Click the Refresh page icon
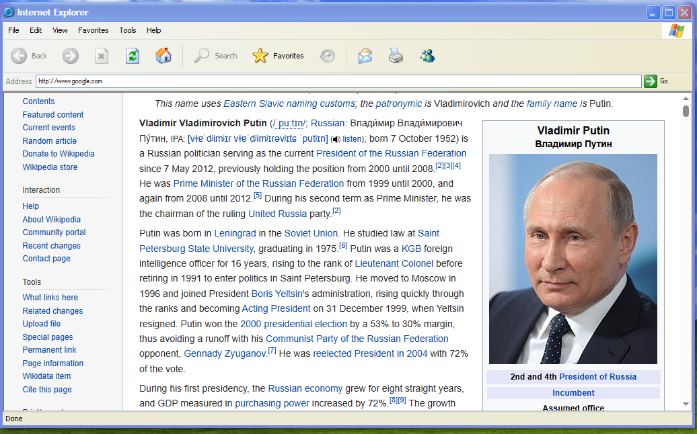 point(133,56)
